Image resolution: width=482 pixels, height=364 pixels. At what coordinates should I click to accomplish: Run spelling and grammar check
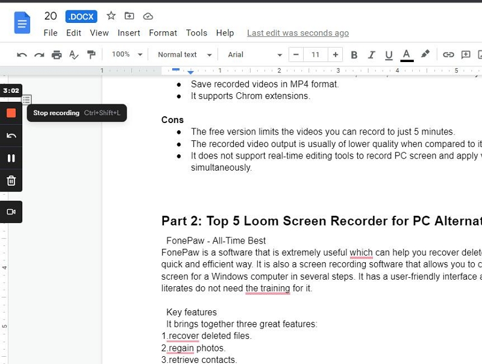pyautogui.click(x=74, y=55)
